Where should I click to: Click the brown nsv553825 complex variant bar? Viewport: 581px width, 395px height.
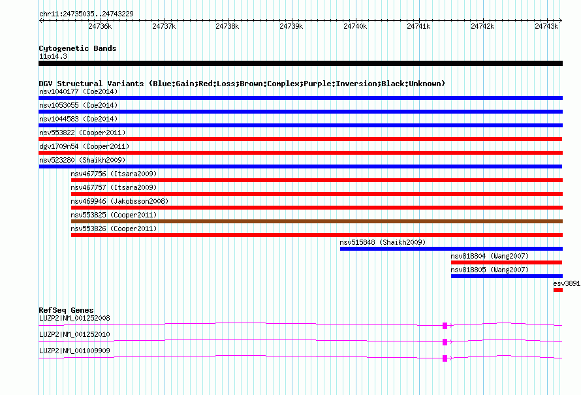(x=317, y=221)
